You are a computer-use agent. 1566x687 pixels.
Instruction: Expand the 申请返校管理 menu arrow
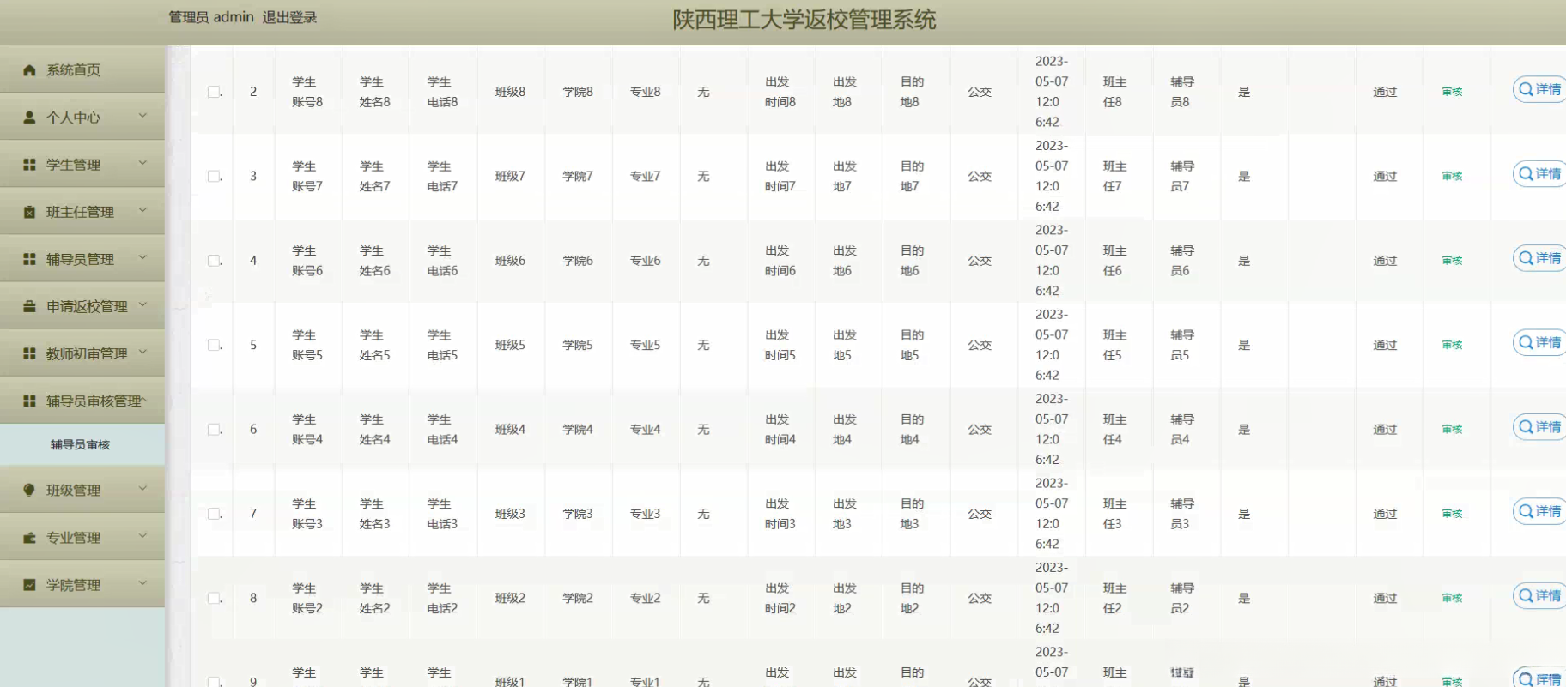(143, 304)
